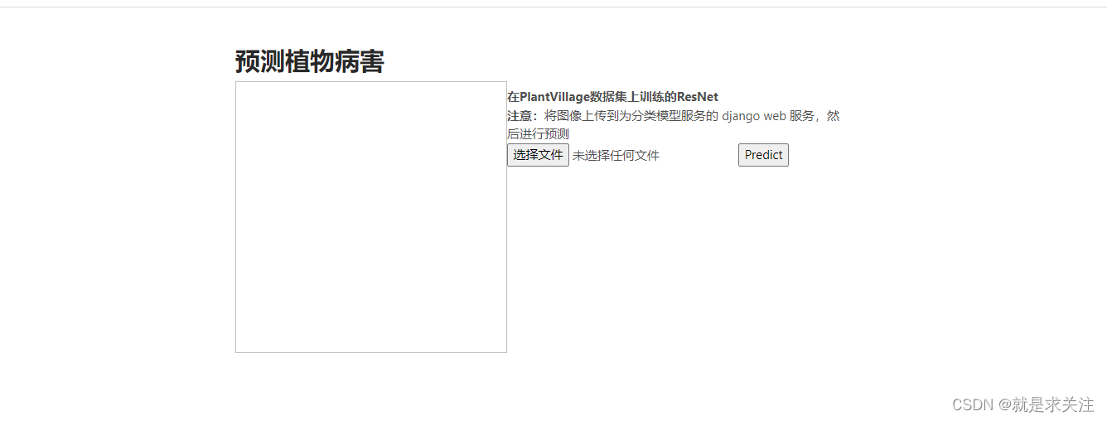Click the 未选择任何文件 file status label
The height and width of the screenshot is (421, 1107).
[616, 156]
